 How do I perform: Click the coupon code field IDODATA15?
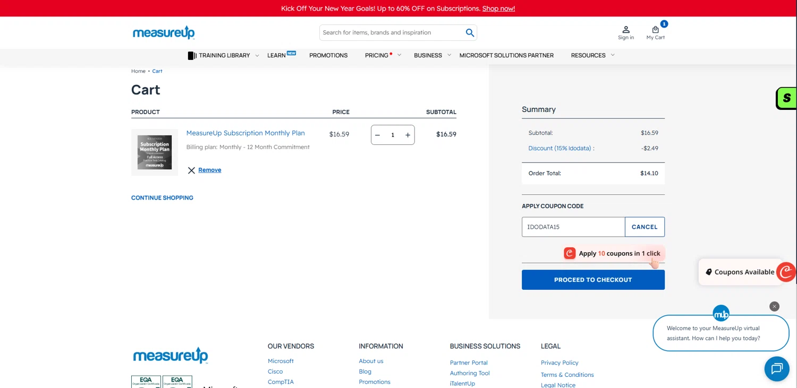point(573,227)
